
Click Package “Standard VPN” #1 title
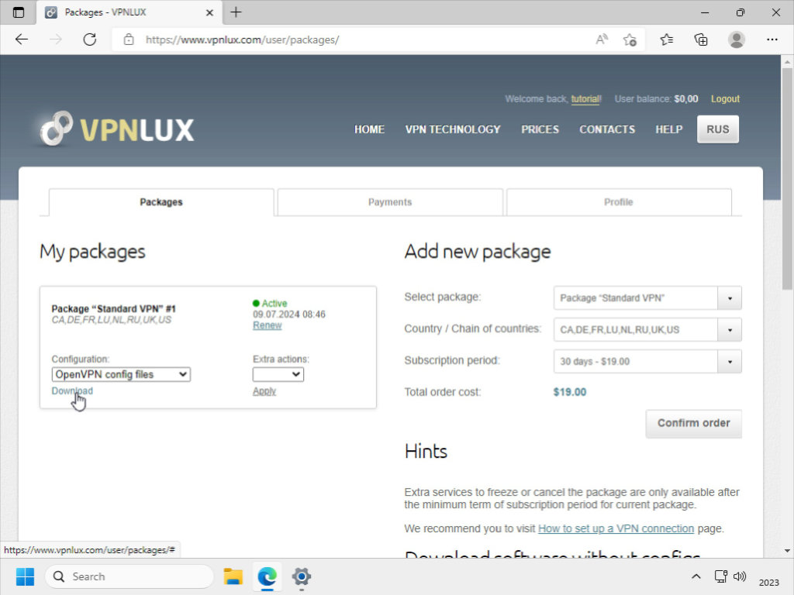[x=113, y=308]
